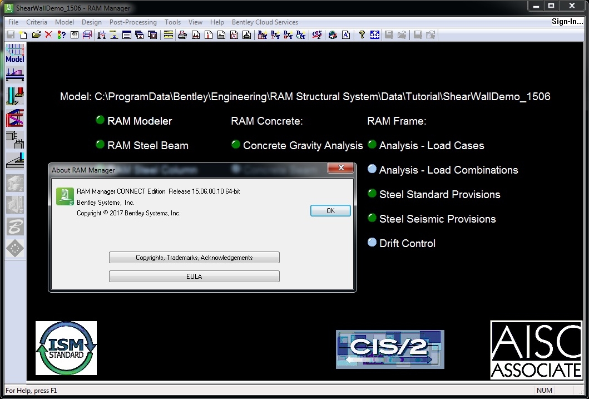Click the first DXF export toolbar icon

coord(263,35)
